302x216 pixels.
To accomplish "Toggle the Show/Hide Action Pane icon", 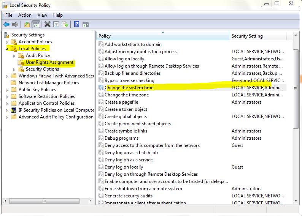I will (86, 25).
